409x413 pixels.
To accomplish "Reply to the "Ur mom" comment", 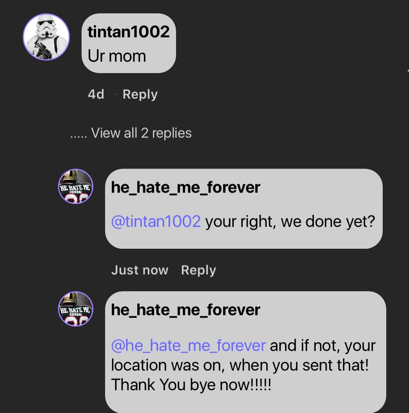I will click(140, 94).
